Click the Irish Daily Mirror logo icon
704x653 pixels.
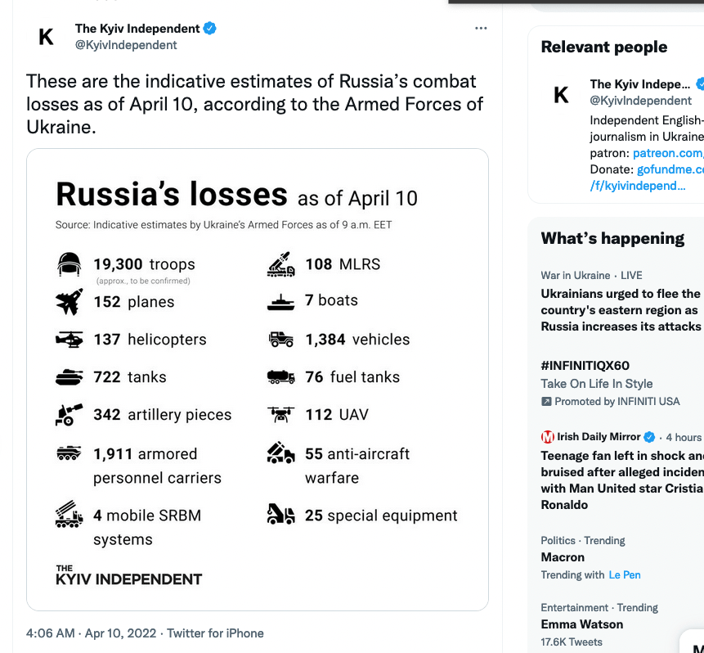click(548, 437)
